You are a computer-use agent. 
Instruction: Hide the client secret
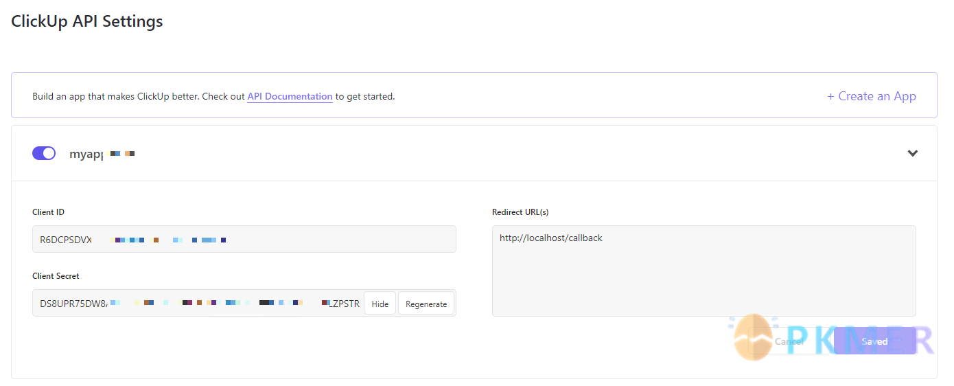[380, 304]
